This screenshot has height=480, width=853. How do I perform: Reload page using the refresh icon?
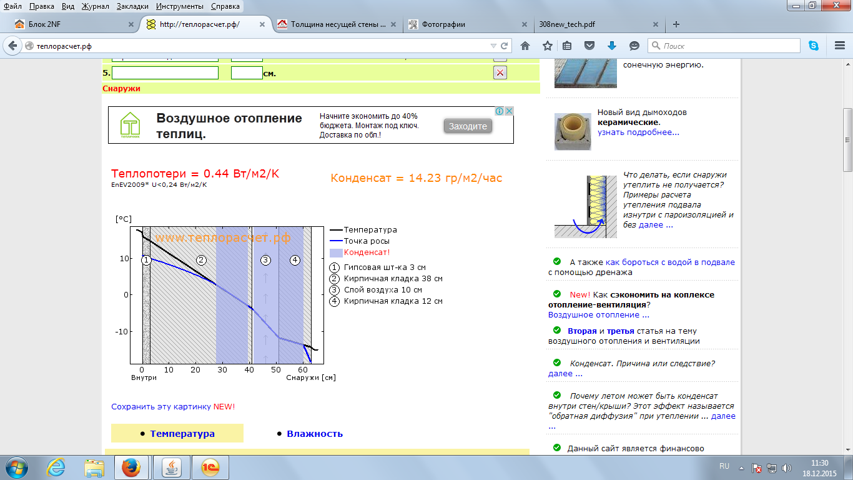(x=504, y=46)
